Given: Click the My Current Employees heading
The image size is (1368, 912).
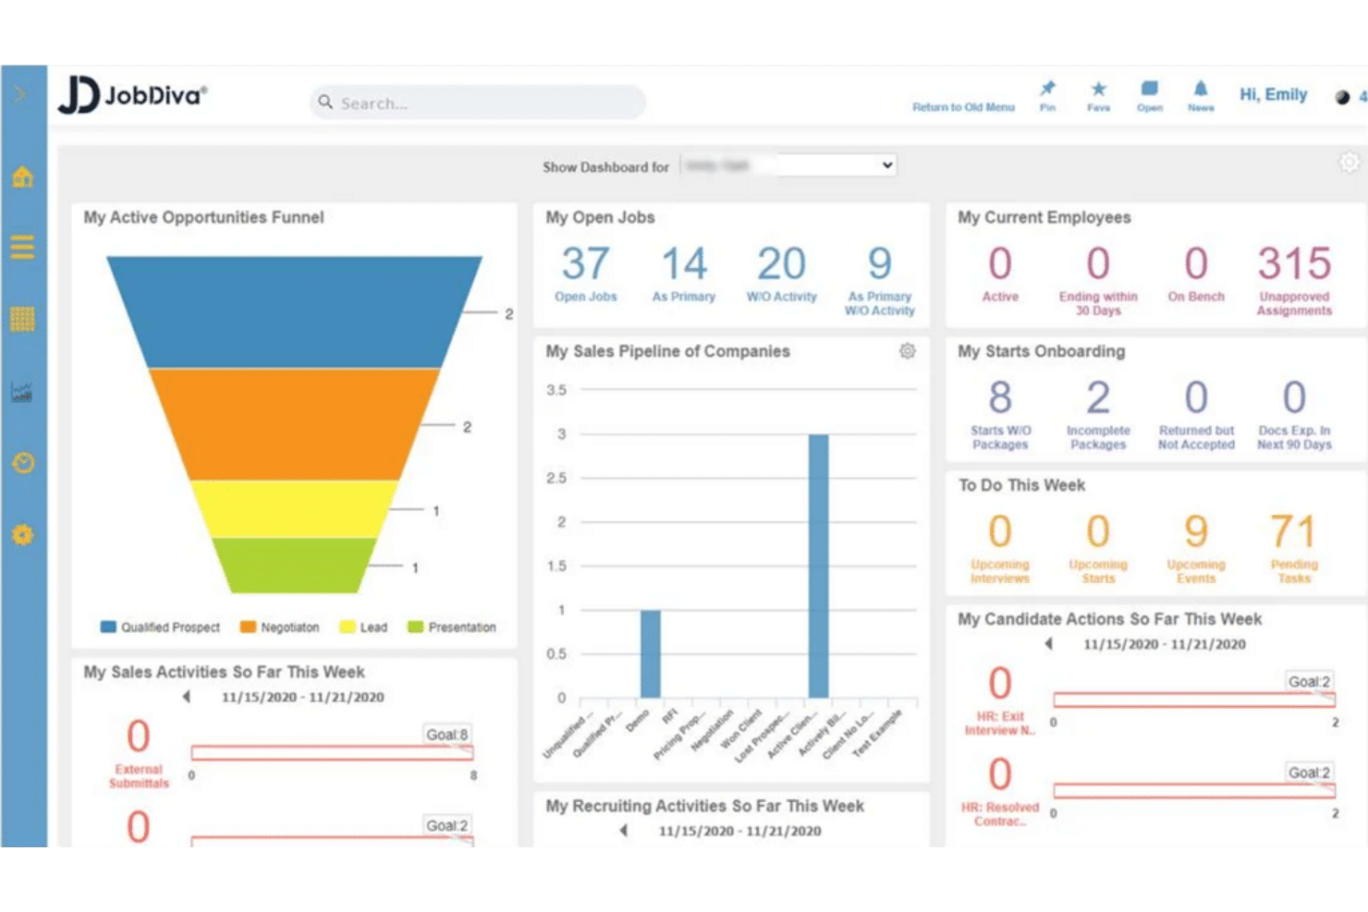Looking at the screenshot, I should coord(1044,217).
